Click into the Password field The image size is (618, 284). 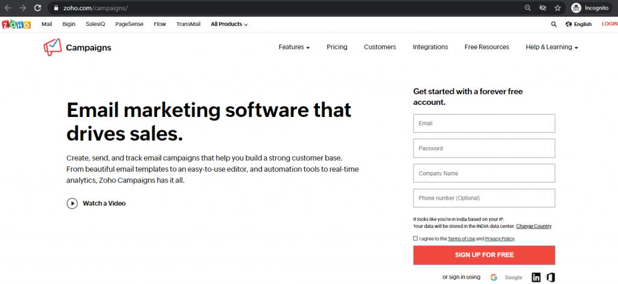(484, 148)
